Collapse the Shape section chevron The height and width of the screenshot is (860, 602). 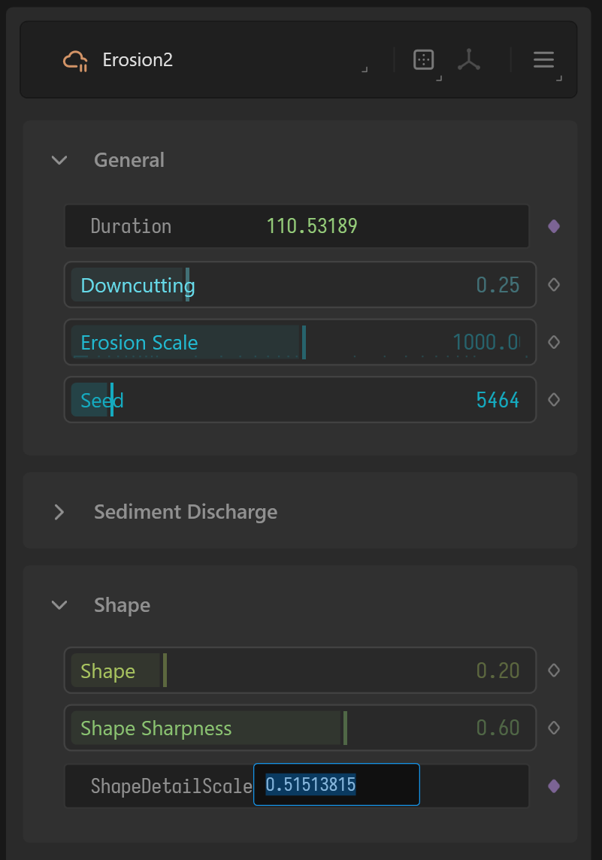click(x=59, y=605)
